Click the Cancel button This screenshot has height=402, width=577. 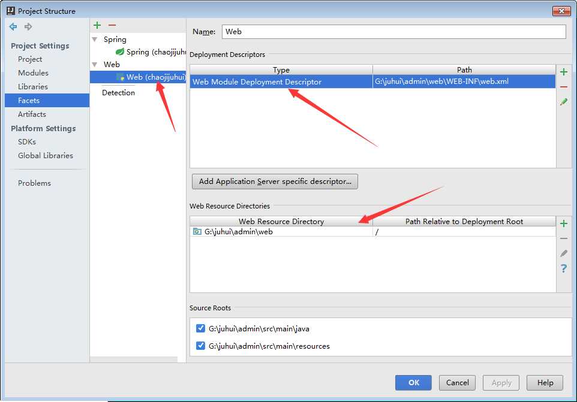tap(457, 382)
